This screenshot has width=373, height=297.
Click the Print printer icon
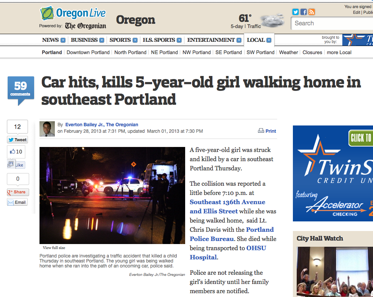pyautogui.click(x=261, y=130)
